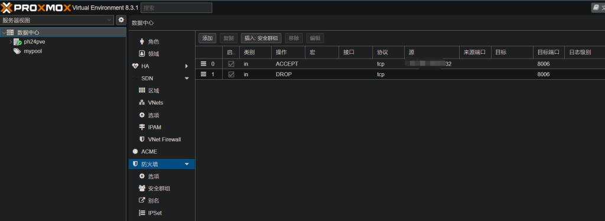Click the 移除 button
605x221 pixels.
294,38
